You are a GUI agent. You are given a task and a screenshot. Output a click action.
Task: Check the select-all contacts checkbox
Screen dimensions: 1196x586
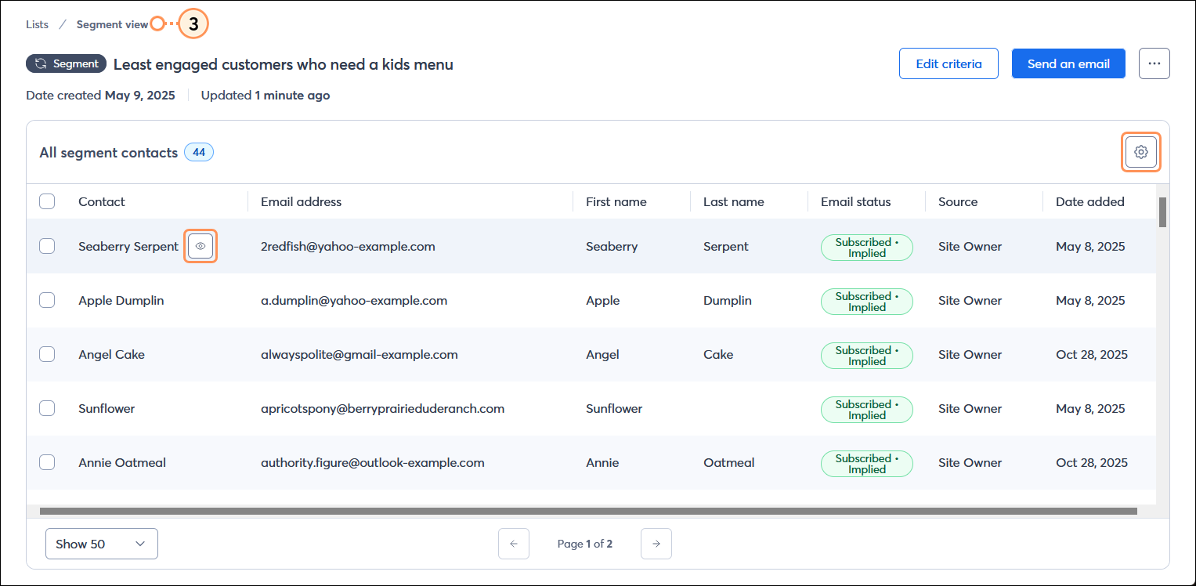coord(47,201)
